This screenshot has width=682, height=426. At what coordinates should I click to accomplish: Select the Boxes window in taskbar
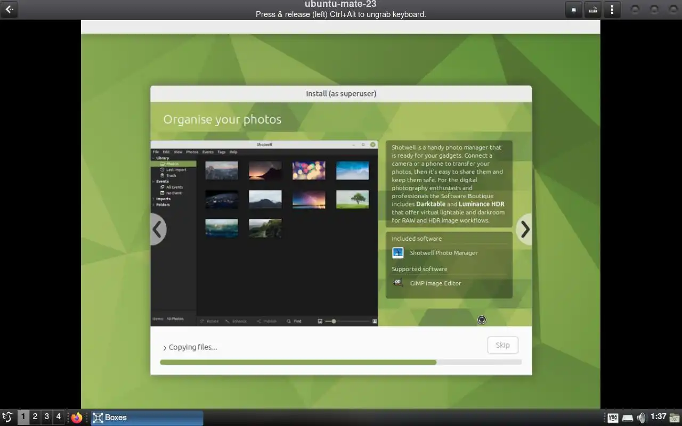147,417
